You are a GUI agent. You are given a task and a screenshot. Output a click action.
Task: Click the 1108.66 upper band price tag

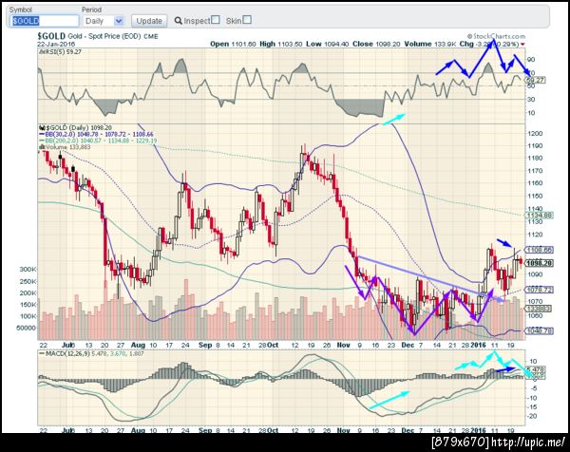tap(540, 250)
